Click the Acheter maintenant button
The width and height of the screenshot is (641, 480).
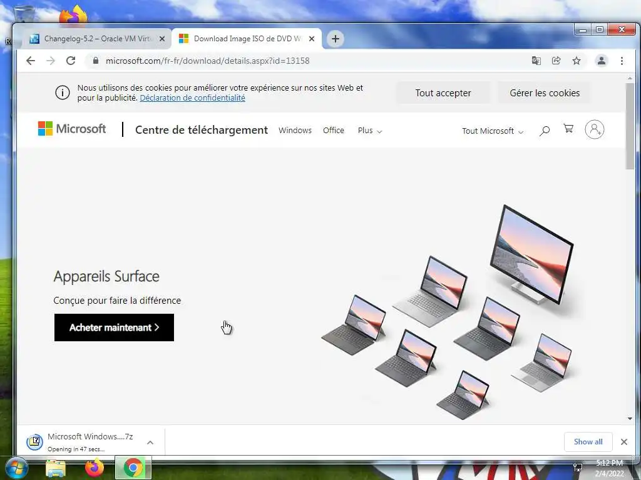point(114,327)
